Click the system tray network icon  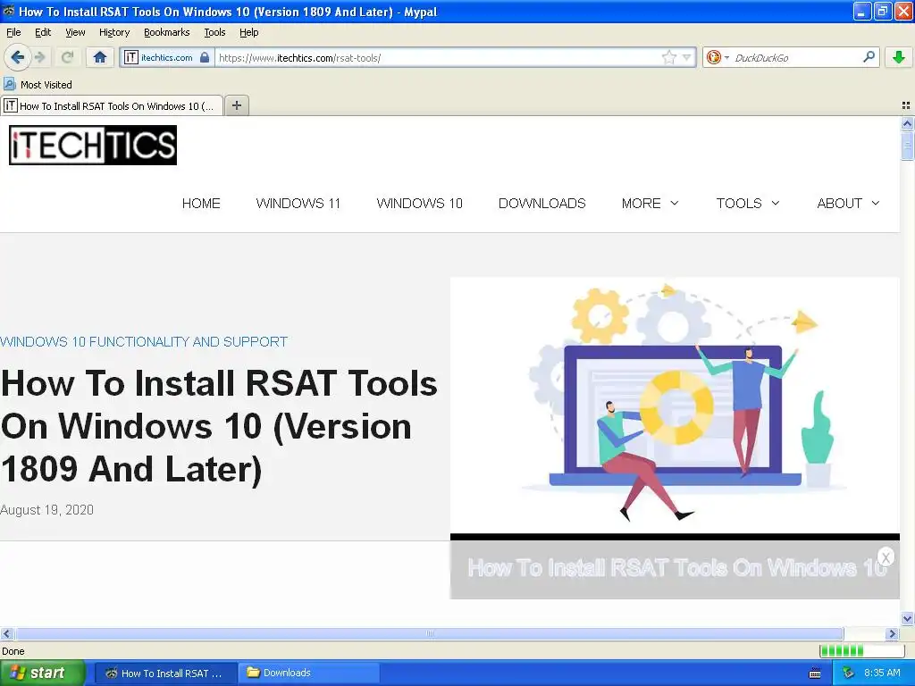[849, 673]
